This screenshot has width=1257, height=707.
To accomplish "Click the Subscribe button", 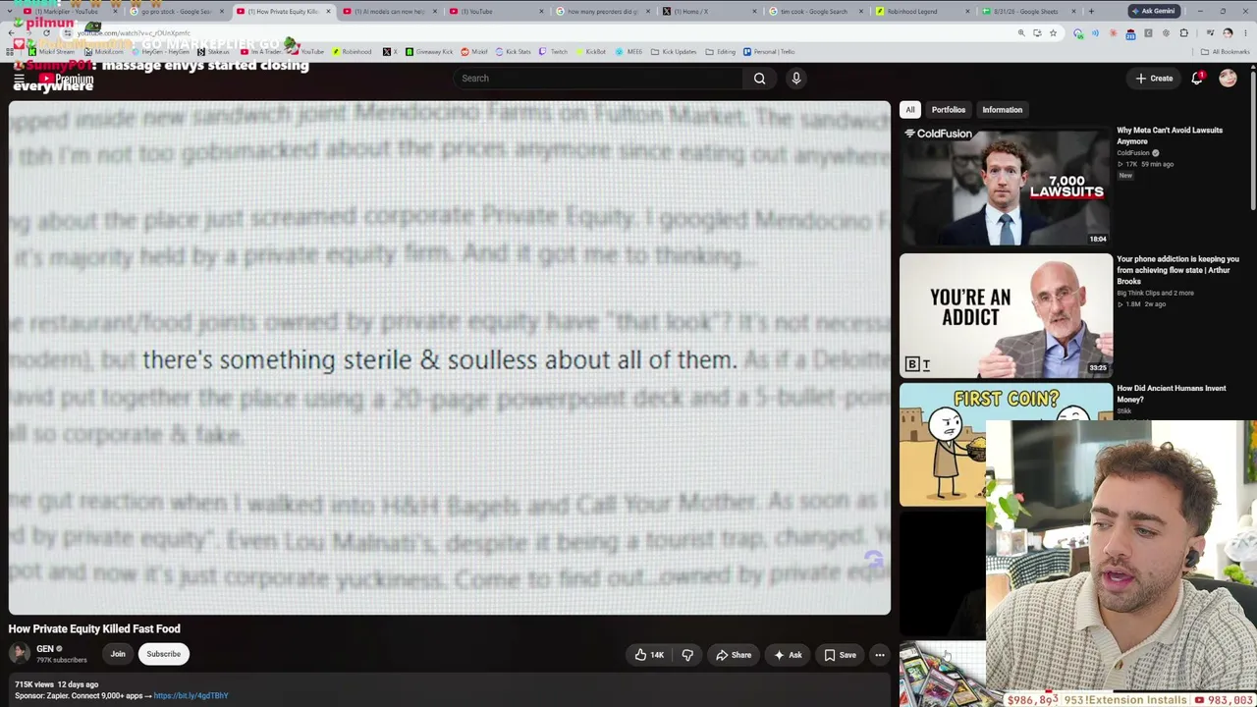I will (164, 654).
